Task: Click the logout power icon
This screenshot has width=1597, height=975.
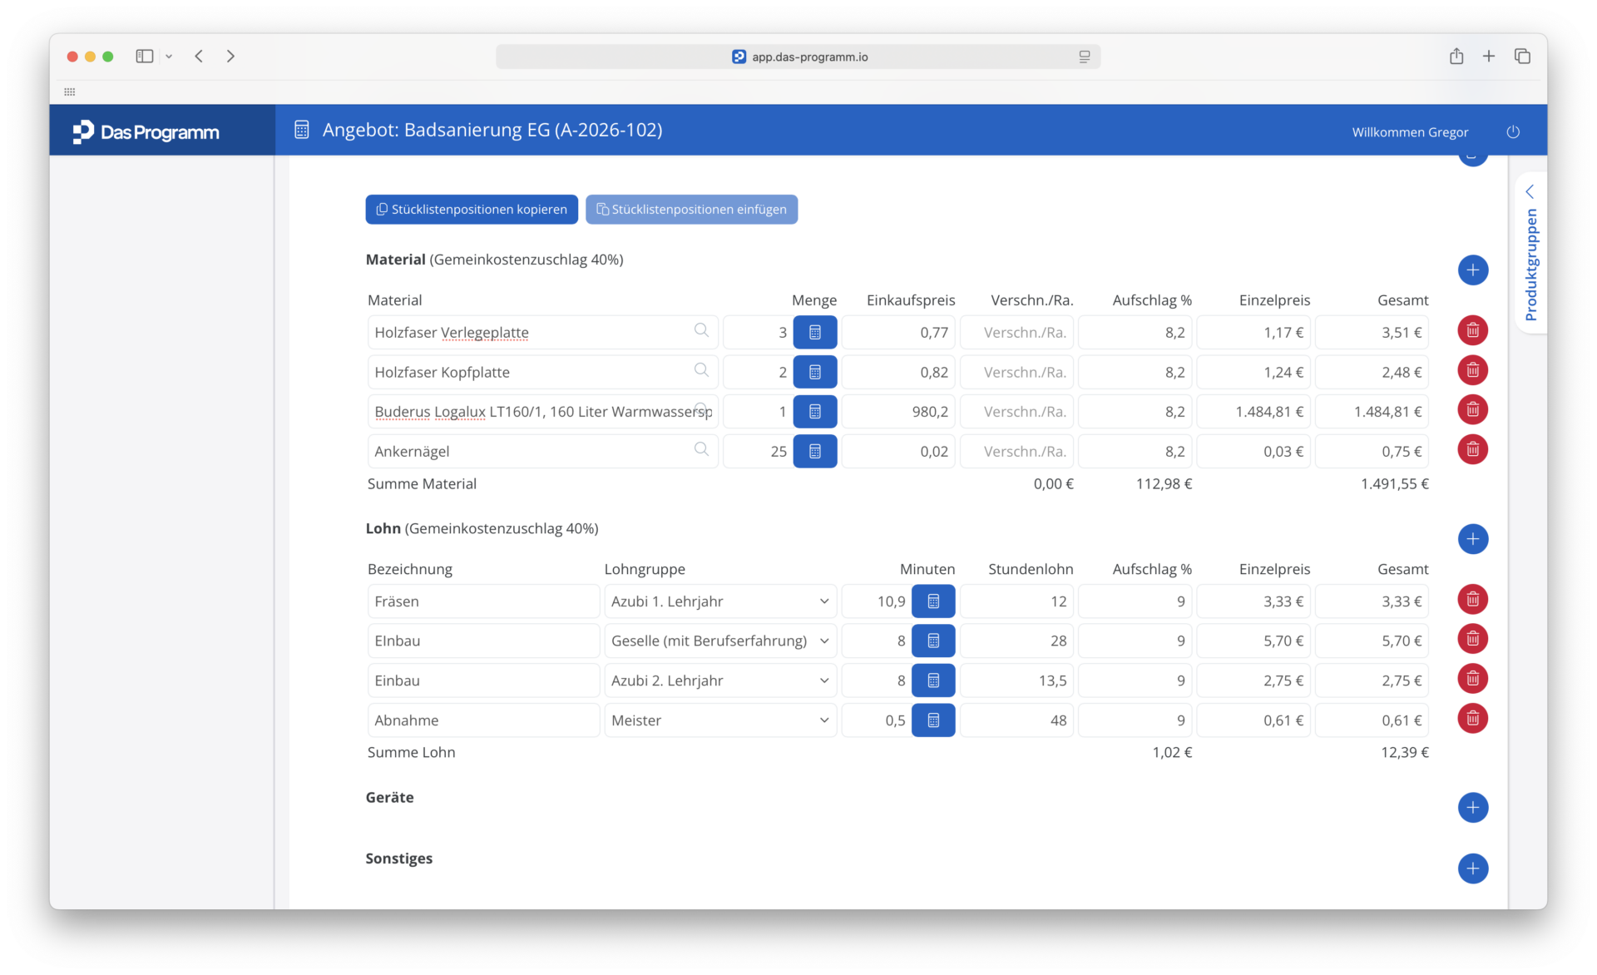Action: click(x=1513, y=132)
